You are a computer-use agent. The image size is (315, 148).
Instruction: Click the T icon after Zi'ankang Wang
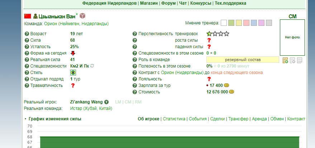point(106,102)
